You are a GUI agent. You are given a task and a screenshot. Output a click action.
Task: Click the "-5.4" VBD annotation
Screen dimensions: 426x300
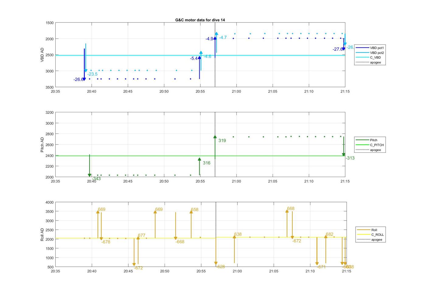click(194, 58)
